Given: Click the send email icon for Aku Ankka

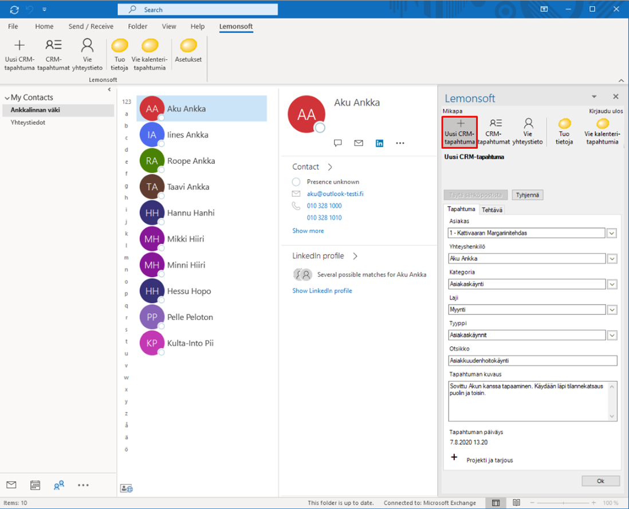Looking at the screenshot, I should pos(359,143).
